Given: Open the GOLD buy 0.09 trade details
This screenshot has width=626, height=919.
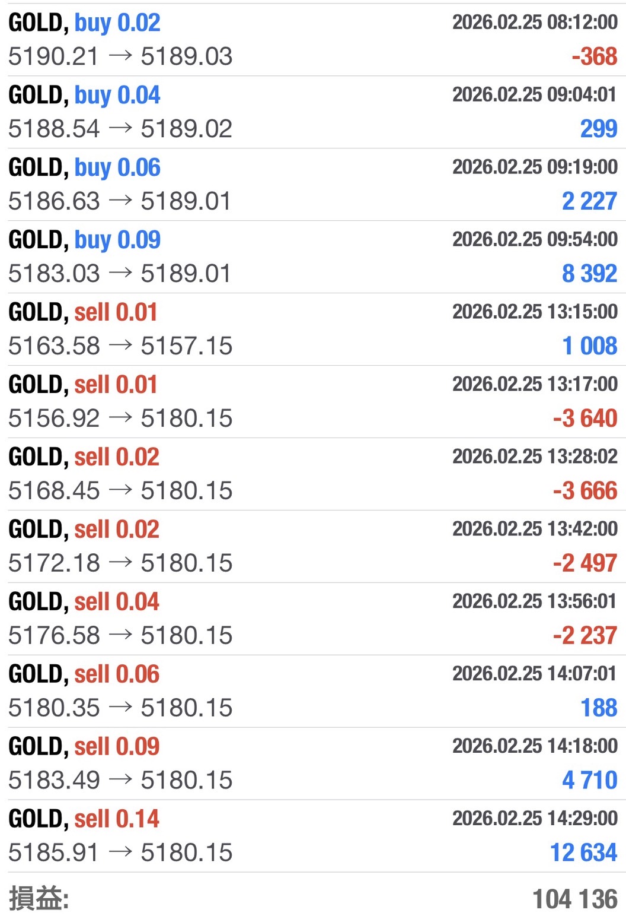Looking at the screenshot, I should point(84,240).
